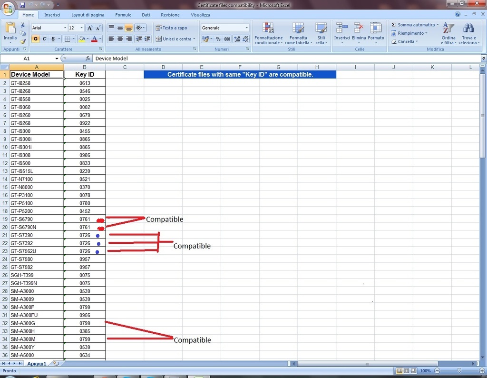Increase decimal places
487x378 pixels.
click(x=237, y=39)
